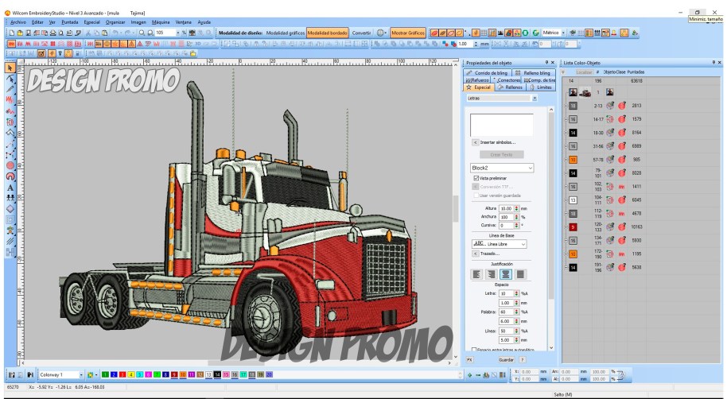
Task: Click the Undo arrow icon
Action: (x=115, y=33)
